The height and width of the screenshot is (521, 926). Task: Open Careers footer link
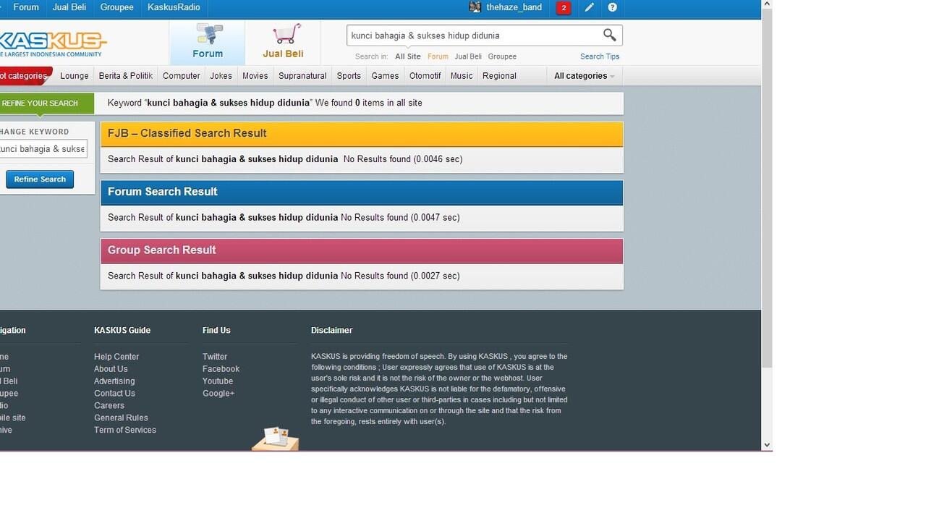(x=109, y=406)
